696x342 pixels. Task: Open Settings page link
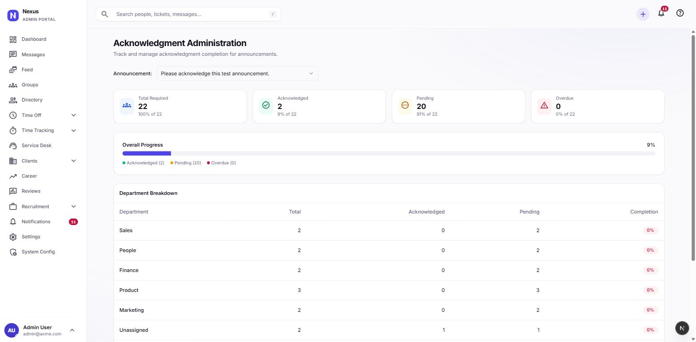pos(43,237)
